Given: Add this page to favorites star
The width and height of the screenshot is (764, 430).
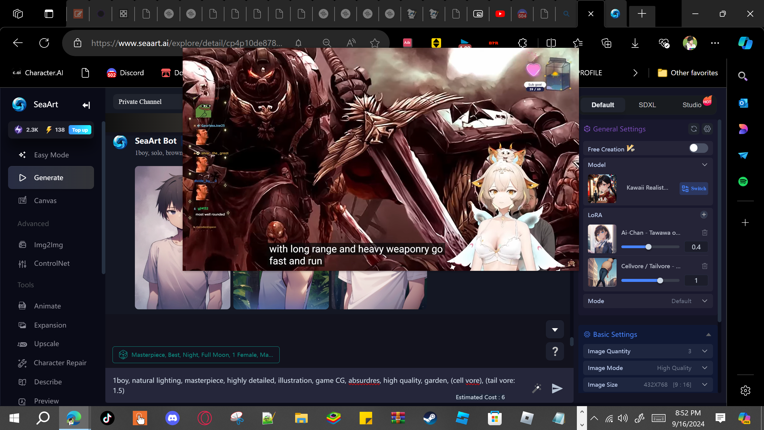Looking at the screenshot, I should (375, 43).
